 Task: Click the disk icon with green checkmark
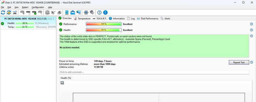(34, 12)
